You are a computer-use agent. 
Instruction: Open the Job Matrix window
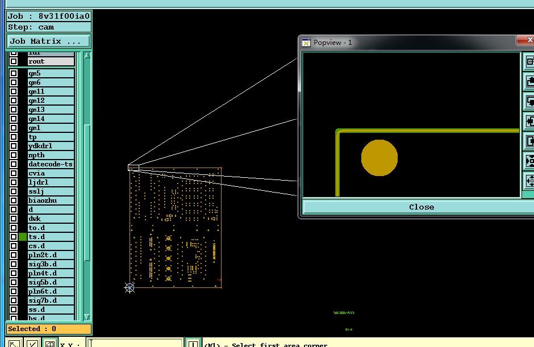coord(49,41)
